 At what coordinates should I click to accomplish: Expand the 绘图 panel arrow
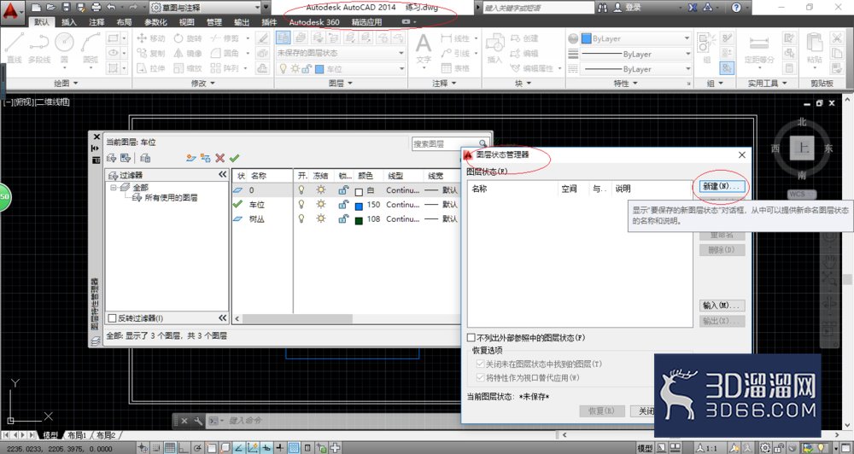pos(75,84)
